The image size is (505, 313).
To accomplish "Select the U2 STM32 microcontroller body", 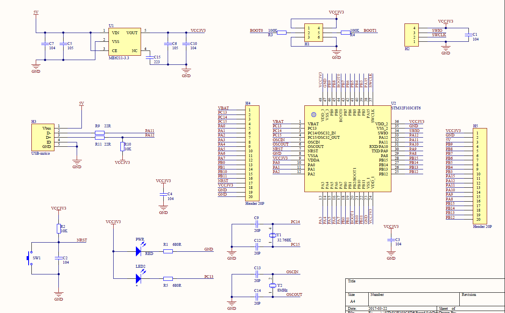I will pos(348,148).
